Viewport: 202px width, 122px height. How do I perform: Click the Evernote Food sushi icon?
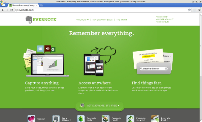[x=105, y=119]
